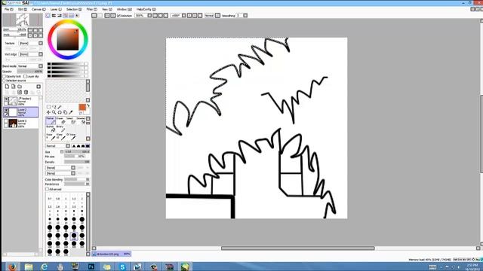Create a new linework layer

(x=14, y=87)
